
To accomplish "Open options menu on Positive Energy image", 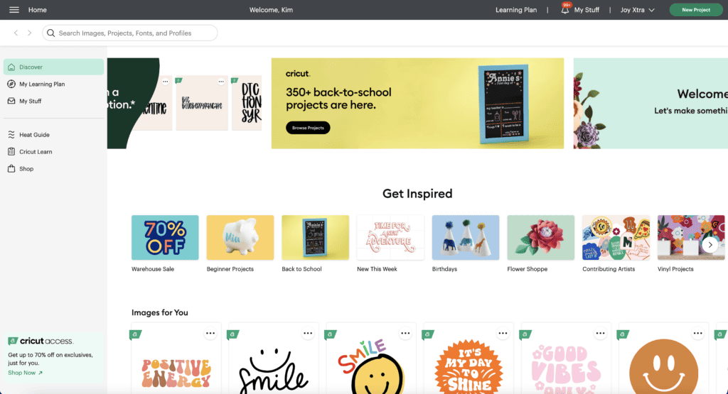I will coord(210,333).
